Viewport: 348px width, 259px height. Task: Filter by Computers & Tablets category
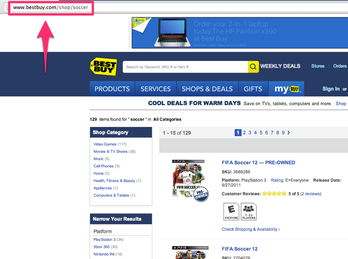[111, 196]
